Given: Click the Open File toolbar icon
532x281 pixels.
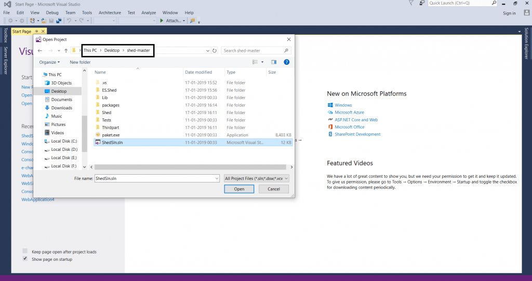Looking at the screenshot, I should pyautogui.click(x=44, y=21).
